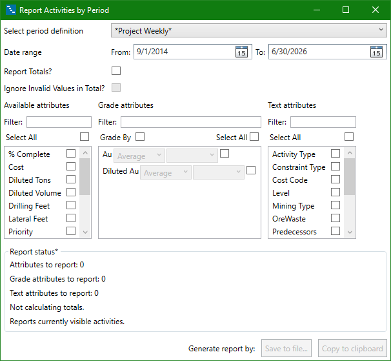Click the Available attributes filter field
This screenshot has height=361, width=391.
click(x=59, y=122)
